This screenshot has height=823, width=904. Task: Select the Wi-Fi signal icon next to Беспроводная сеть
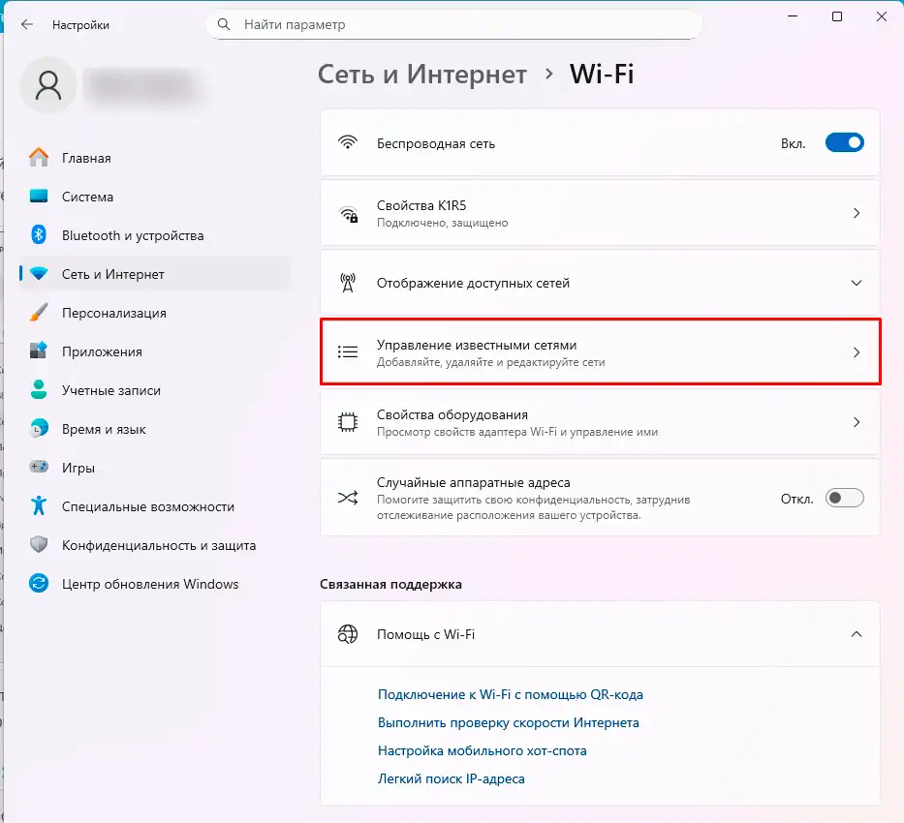coord(348,141)
